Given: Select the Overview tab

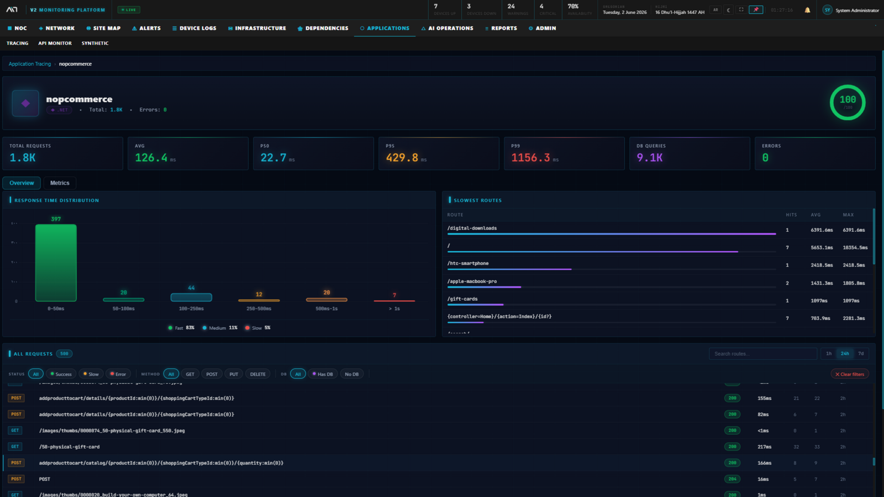Looking at the screenshot, I should click(22, 183).
